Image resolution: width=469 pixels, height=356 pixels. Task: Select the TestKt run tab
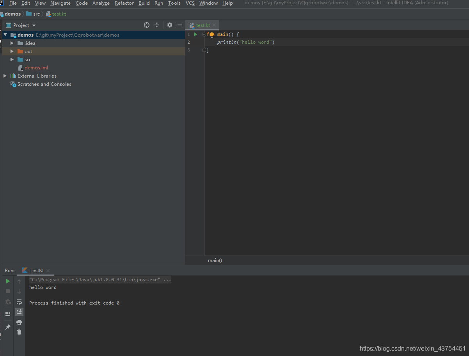pyautogui.click(x=36, y=270)
